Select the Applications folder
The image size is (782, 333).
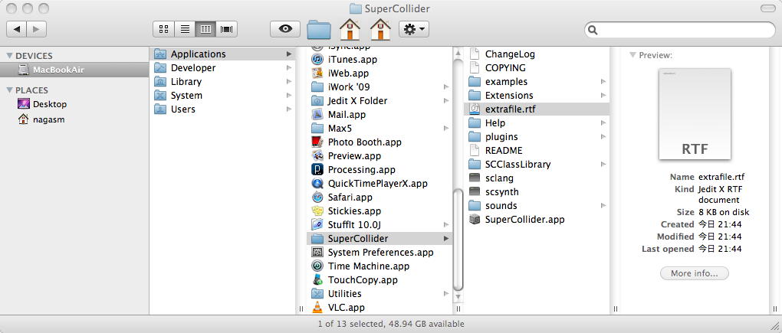click(222, 54)
